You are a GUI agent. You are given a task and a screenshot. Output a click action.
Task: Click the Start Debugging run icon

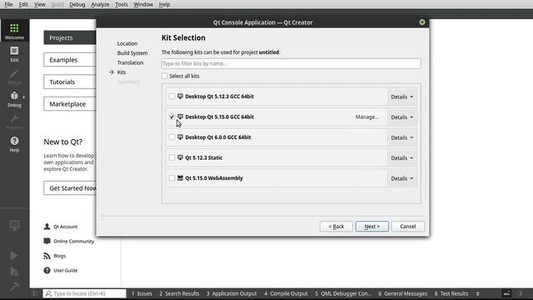(x=14, y=272)
